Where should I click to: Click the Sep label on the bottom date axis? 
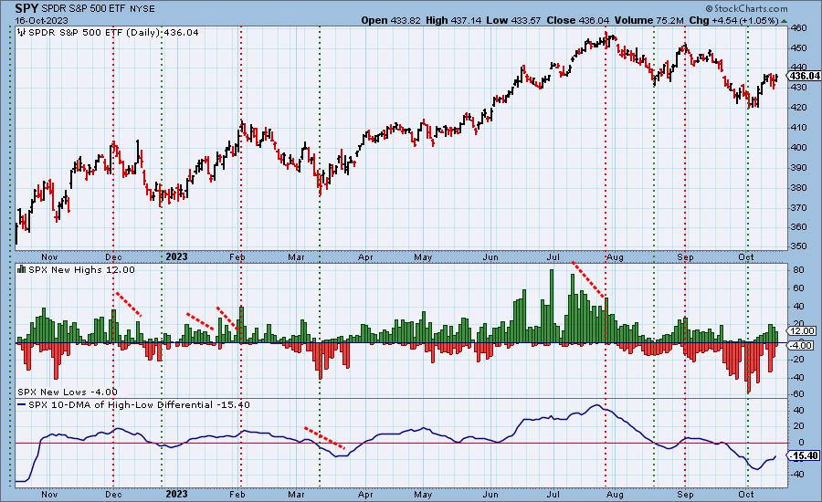685,494
